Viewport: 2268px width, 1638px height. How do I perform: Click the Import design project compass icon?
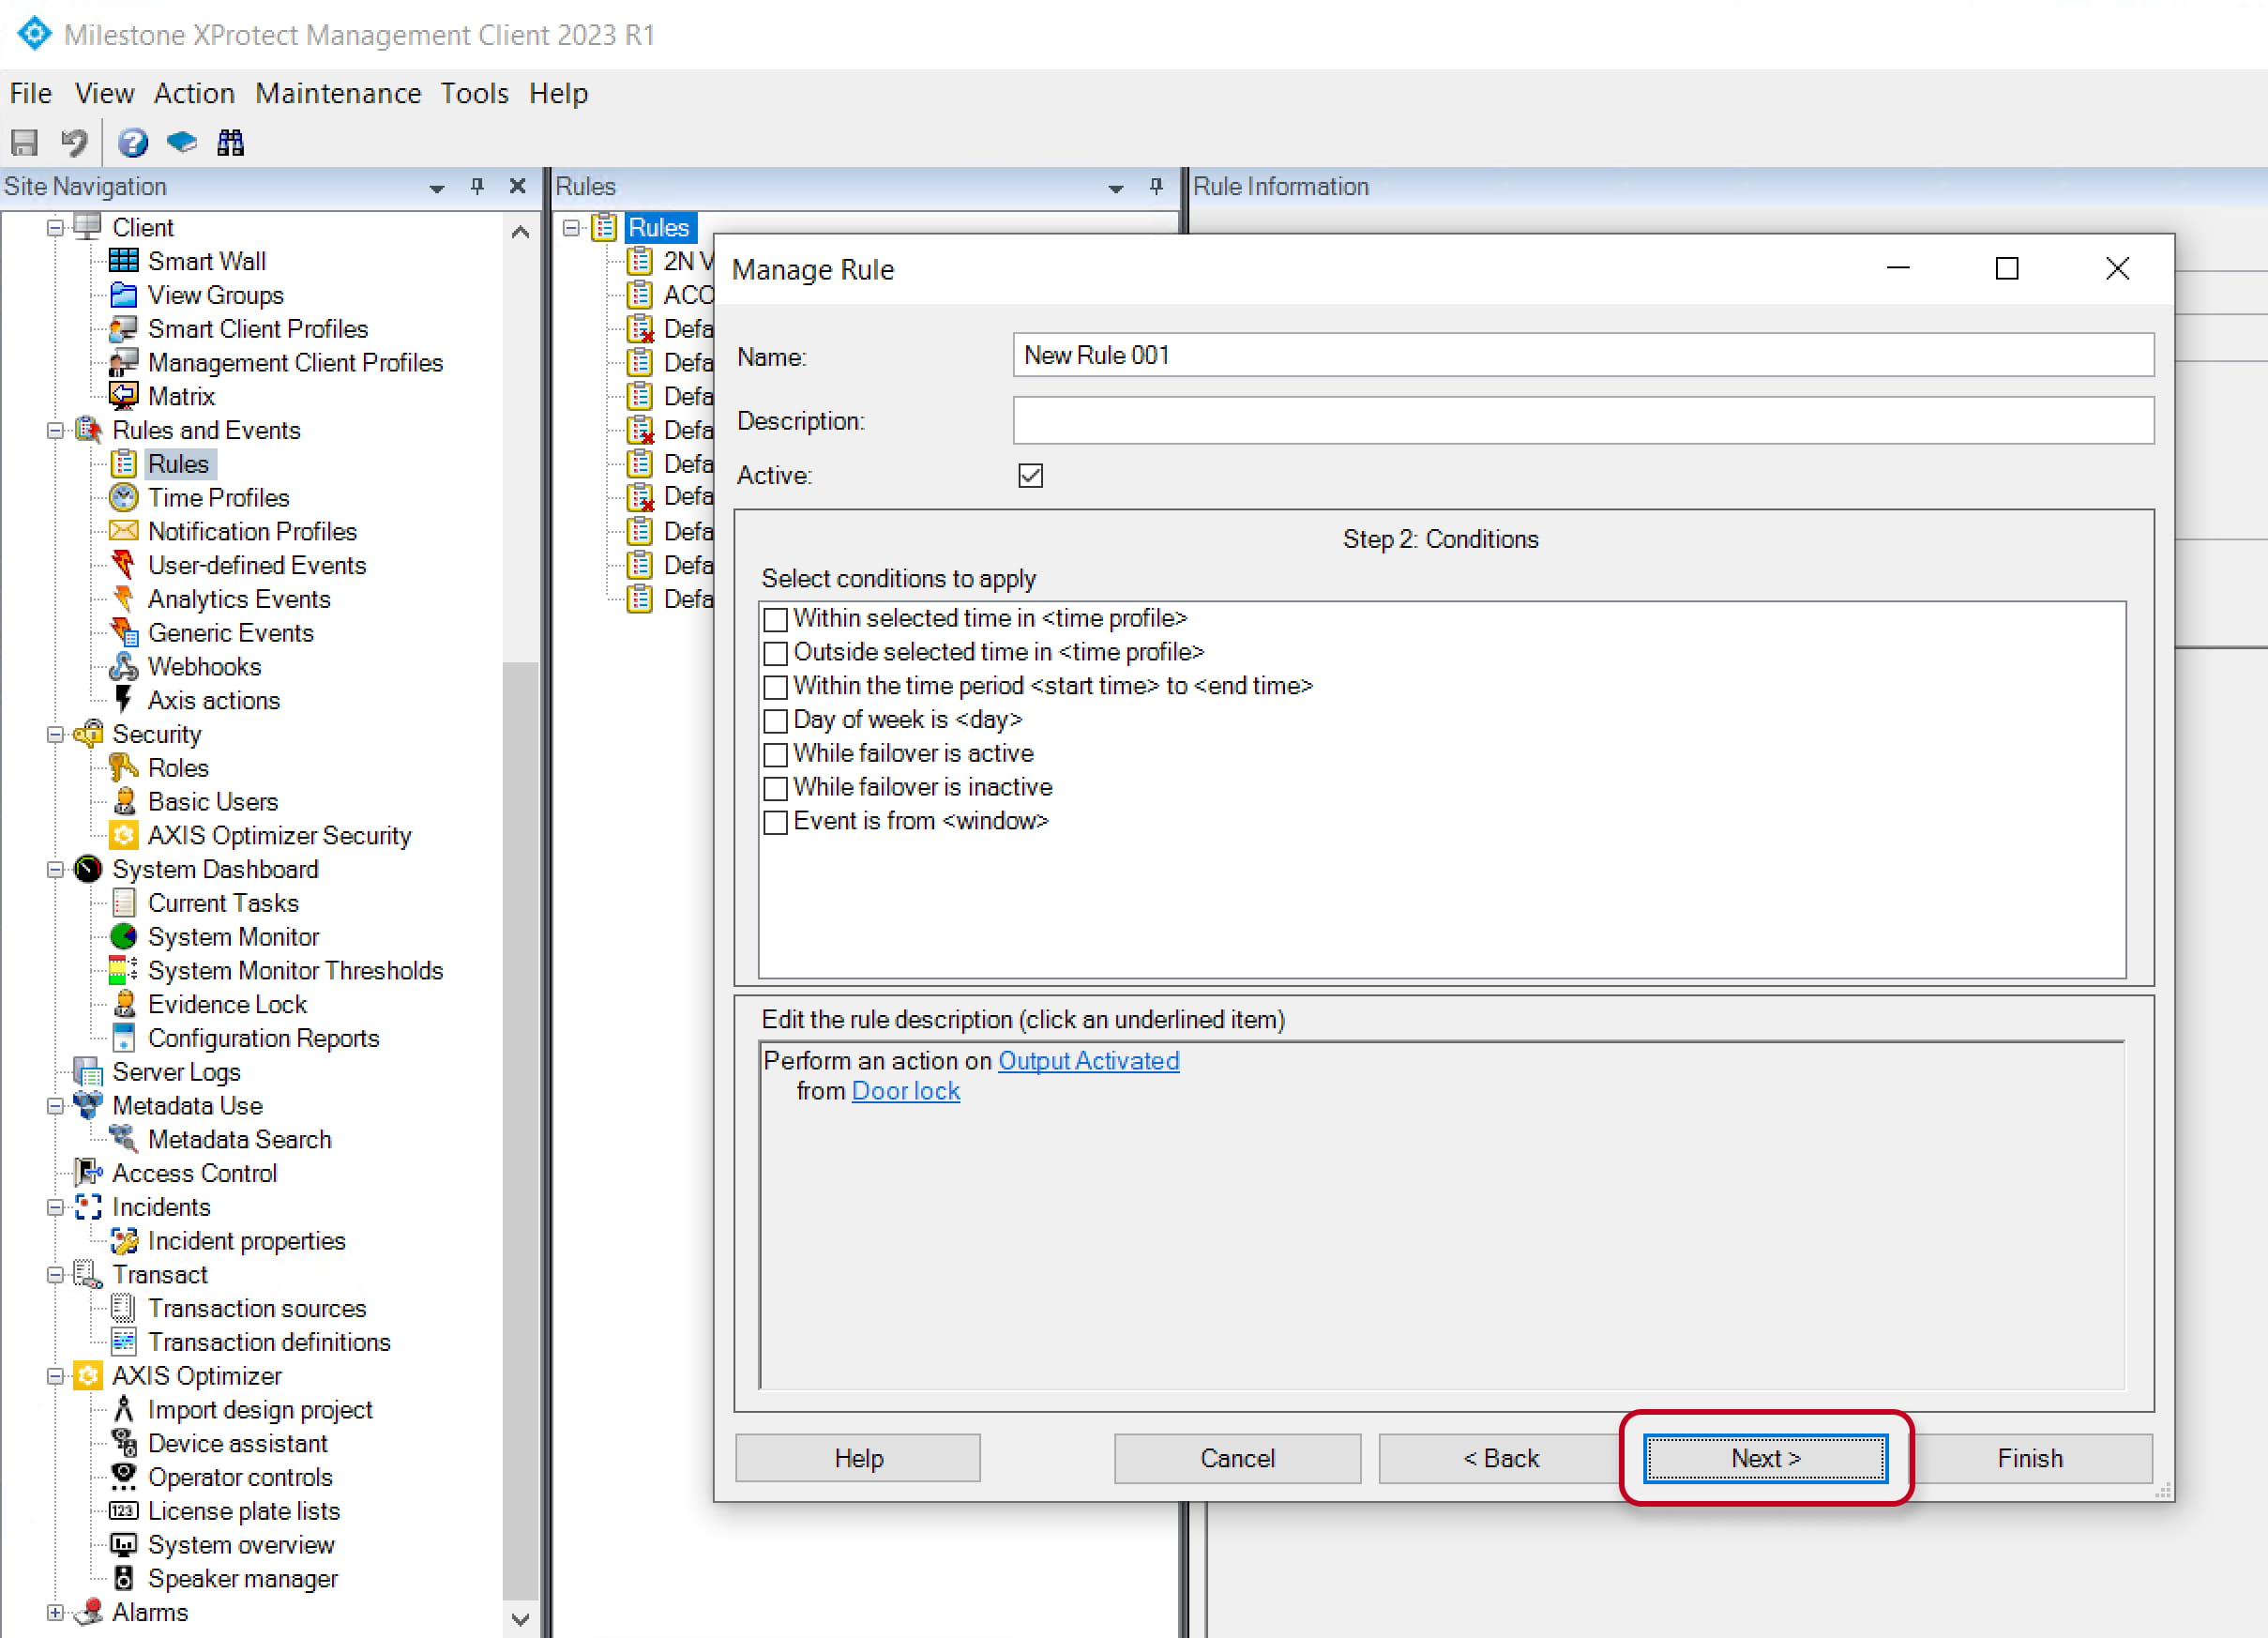124,1409
